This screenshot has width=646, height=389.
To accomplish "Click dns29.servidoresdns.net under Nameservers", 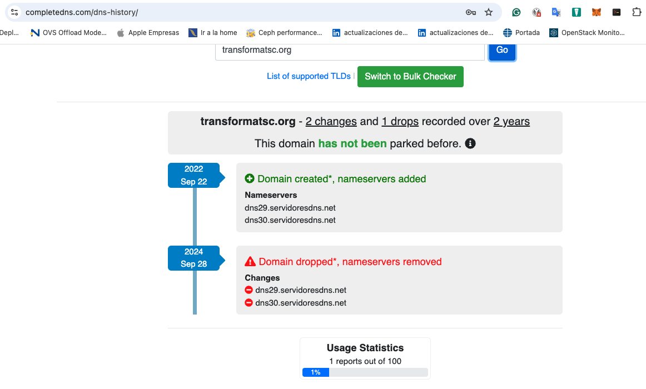I will click(290, 208).
